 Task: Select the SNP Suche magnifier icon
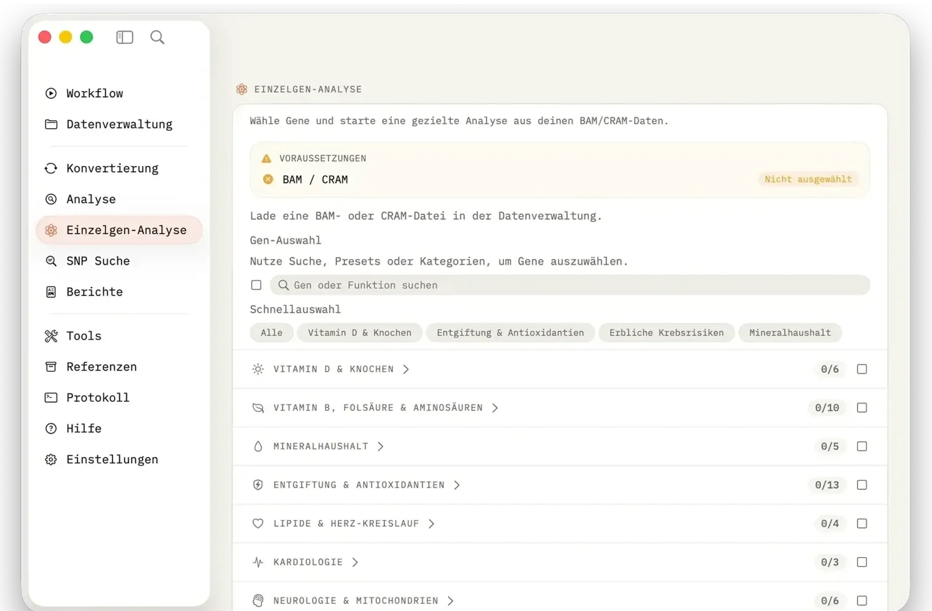coord(51,261)
